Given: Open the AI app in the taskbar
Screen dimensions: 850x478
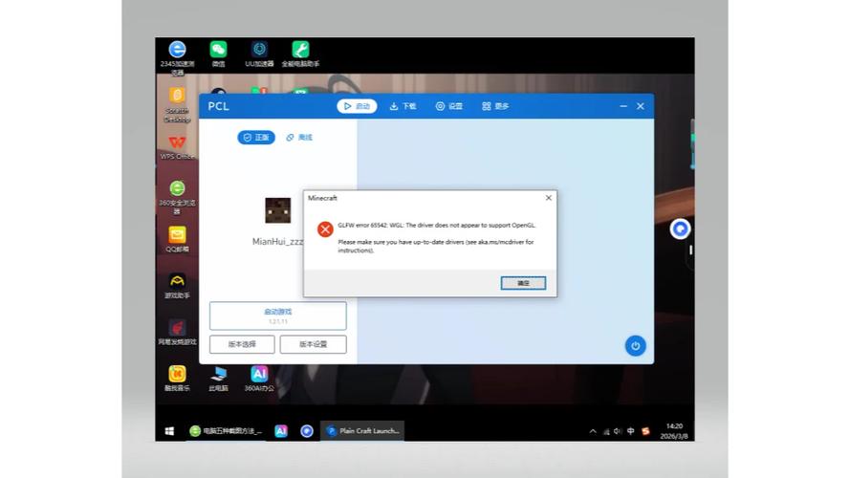Looking at the screenshot, I should tap(281, 431).
